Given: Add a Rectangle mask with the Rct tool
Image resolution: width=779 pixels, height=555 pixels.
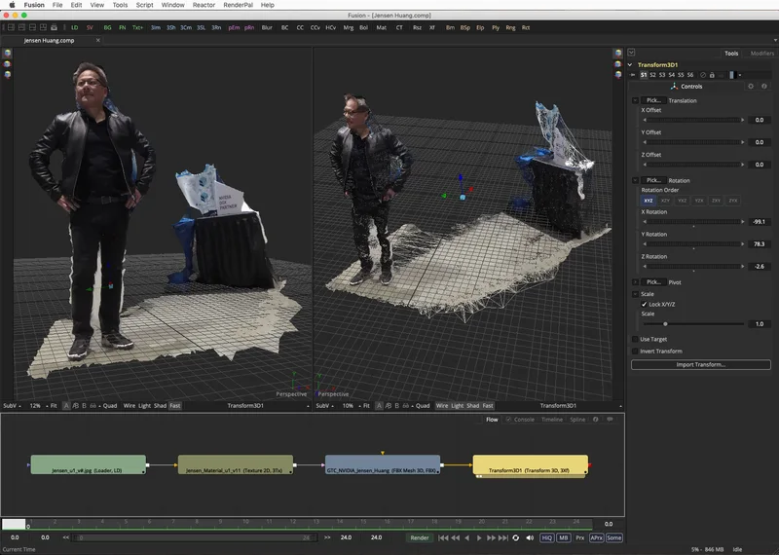Looking at the screenshot, I should point(526,28).
